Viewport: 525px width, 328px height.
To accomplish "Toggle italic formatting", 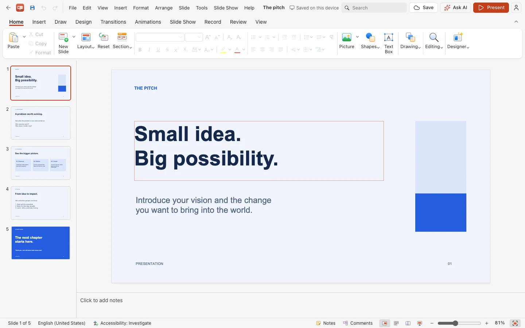I will pos(149,50).
